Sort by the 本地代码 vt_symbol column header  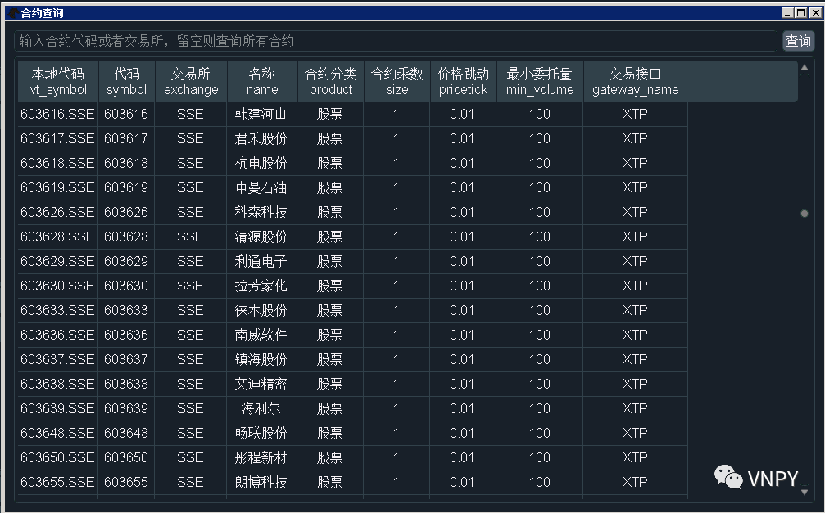pos(57,80)
